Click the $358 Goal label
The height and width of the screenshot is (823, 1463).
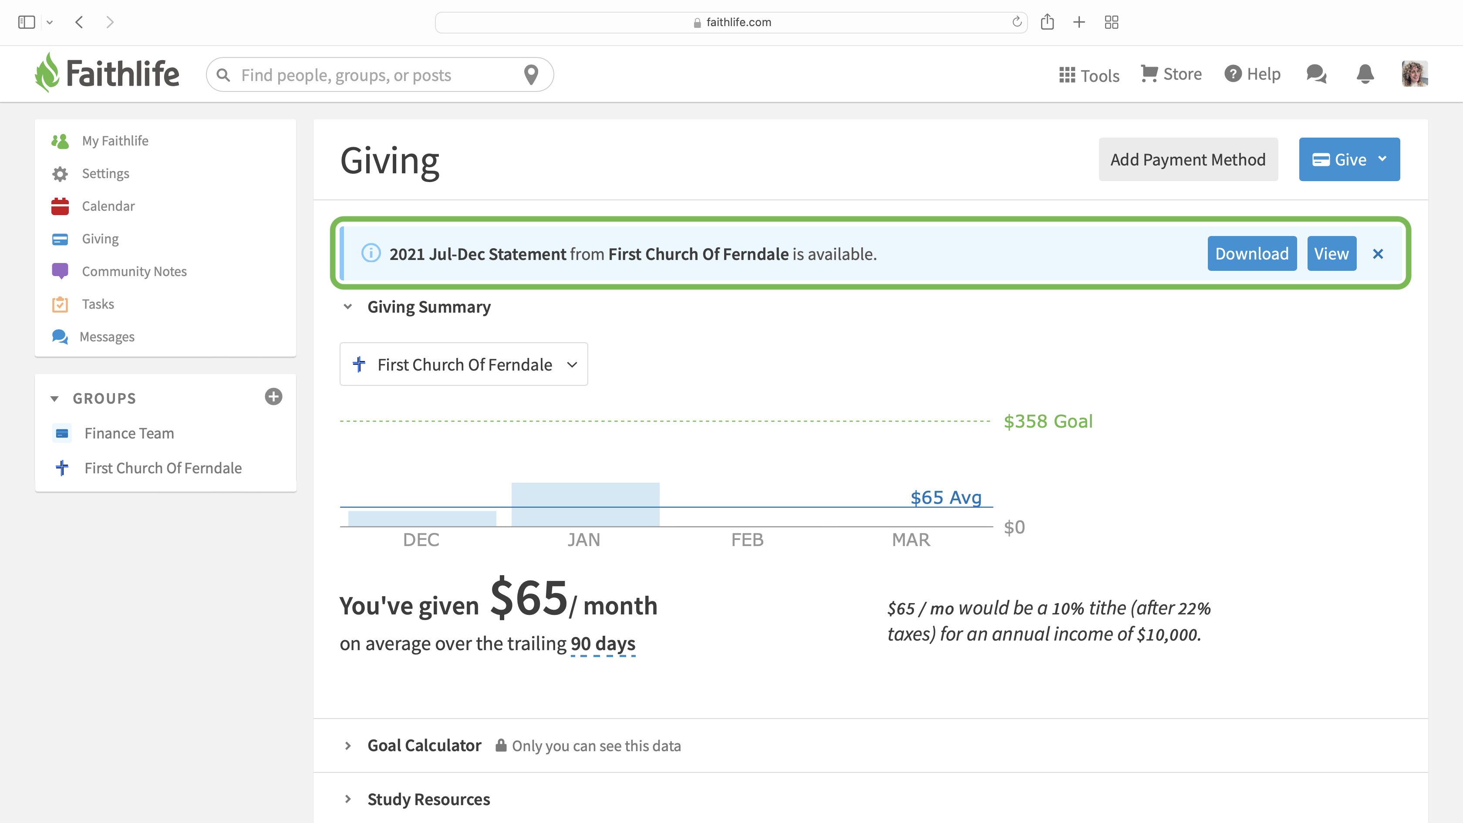(x=1048, y=421)
